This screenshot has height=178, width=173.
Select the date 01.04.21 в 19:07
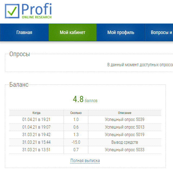pyautogui.click(x=36, y=127)
